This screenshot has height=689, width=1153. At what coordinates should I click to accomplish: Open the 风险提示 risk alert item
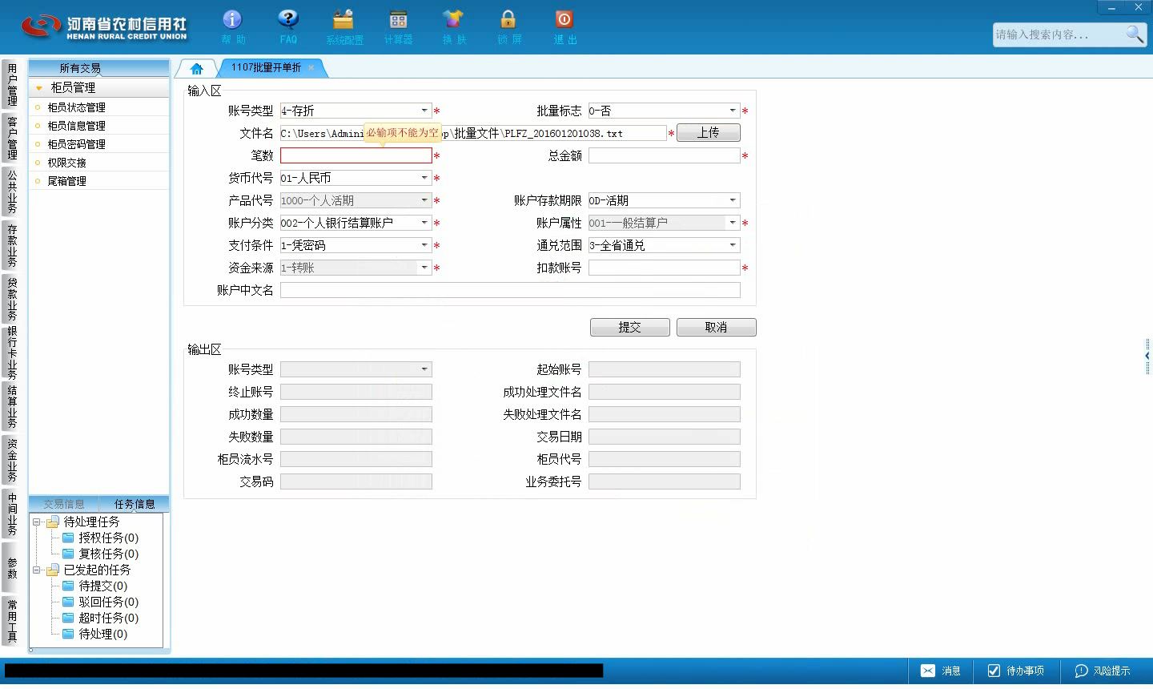click(x=1103, y=671)
